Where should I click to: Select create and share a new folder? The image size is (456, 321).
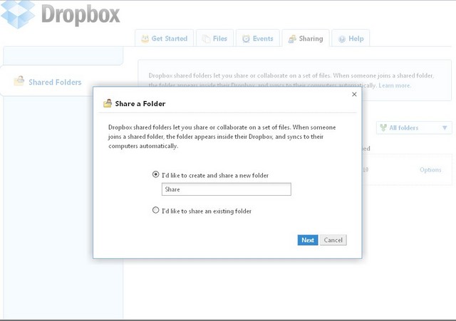point(156,174)
